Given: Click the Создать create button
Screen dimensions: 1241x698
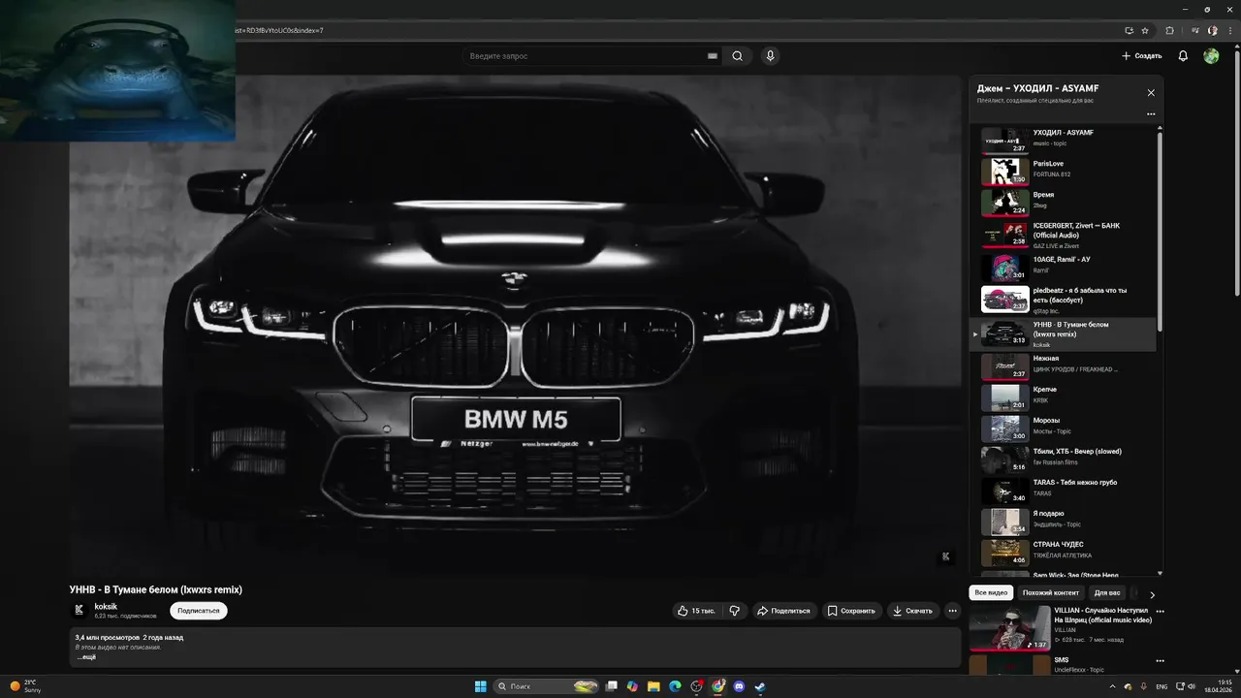Looking at the screenshot, I should tap(1141, 56).
